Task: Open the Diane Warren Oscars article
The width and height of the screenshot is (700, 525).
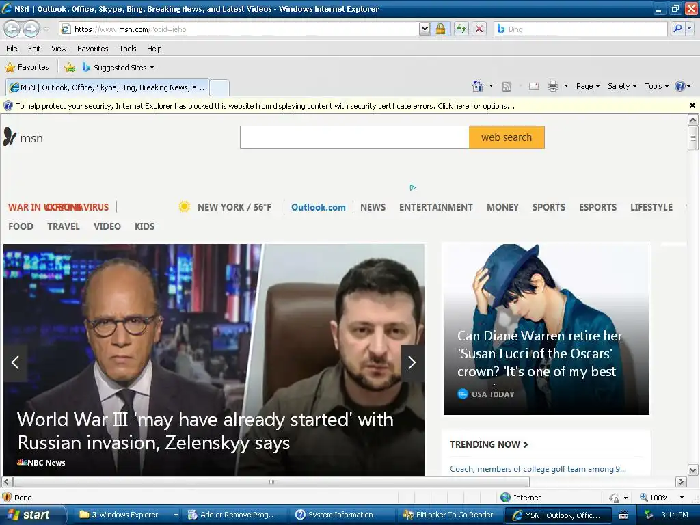Action: 539,353
